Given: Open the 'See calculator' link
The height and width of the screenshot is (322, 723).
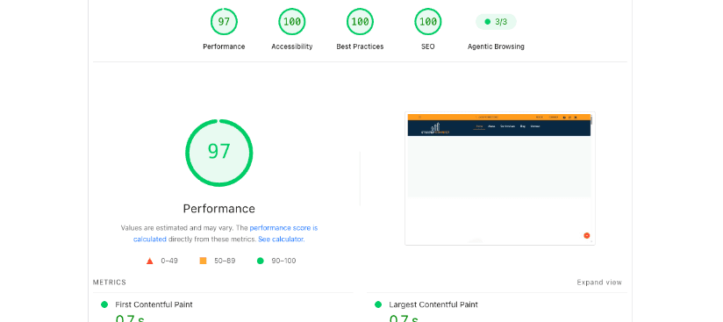Looking at the screenshot, I should click(281, 239).
